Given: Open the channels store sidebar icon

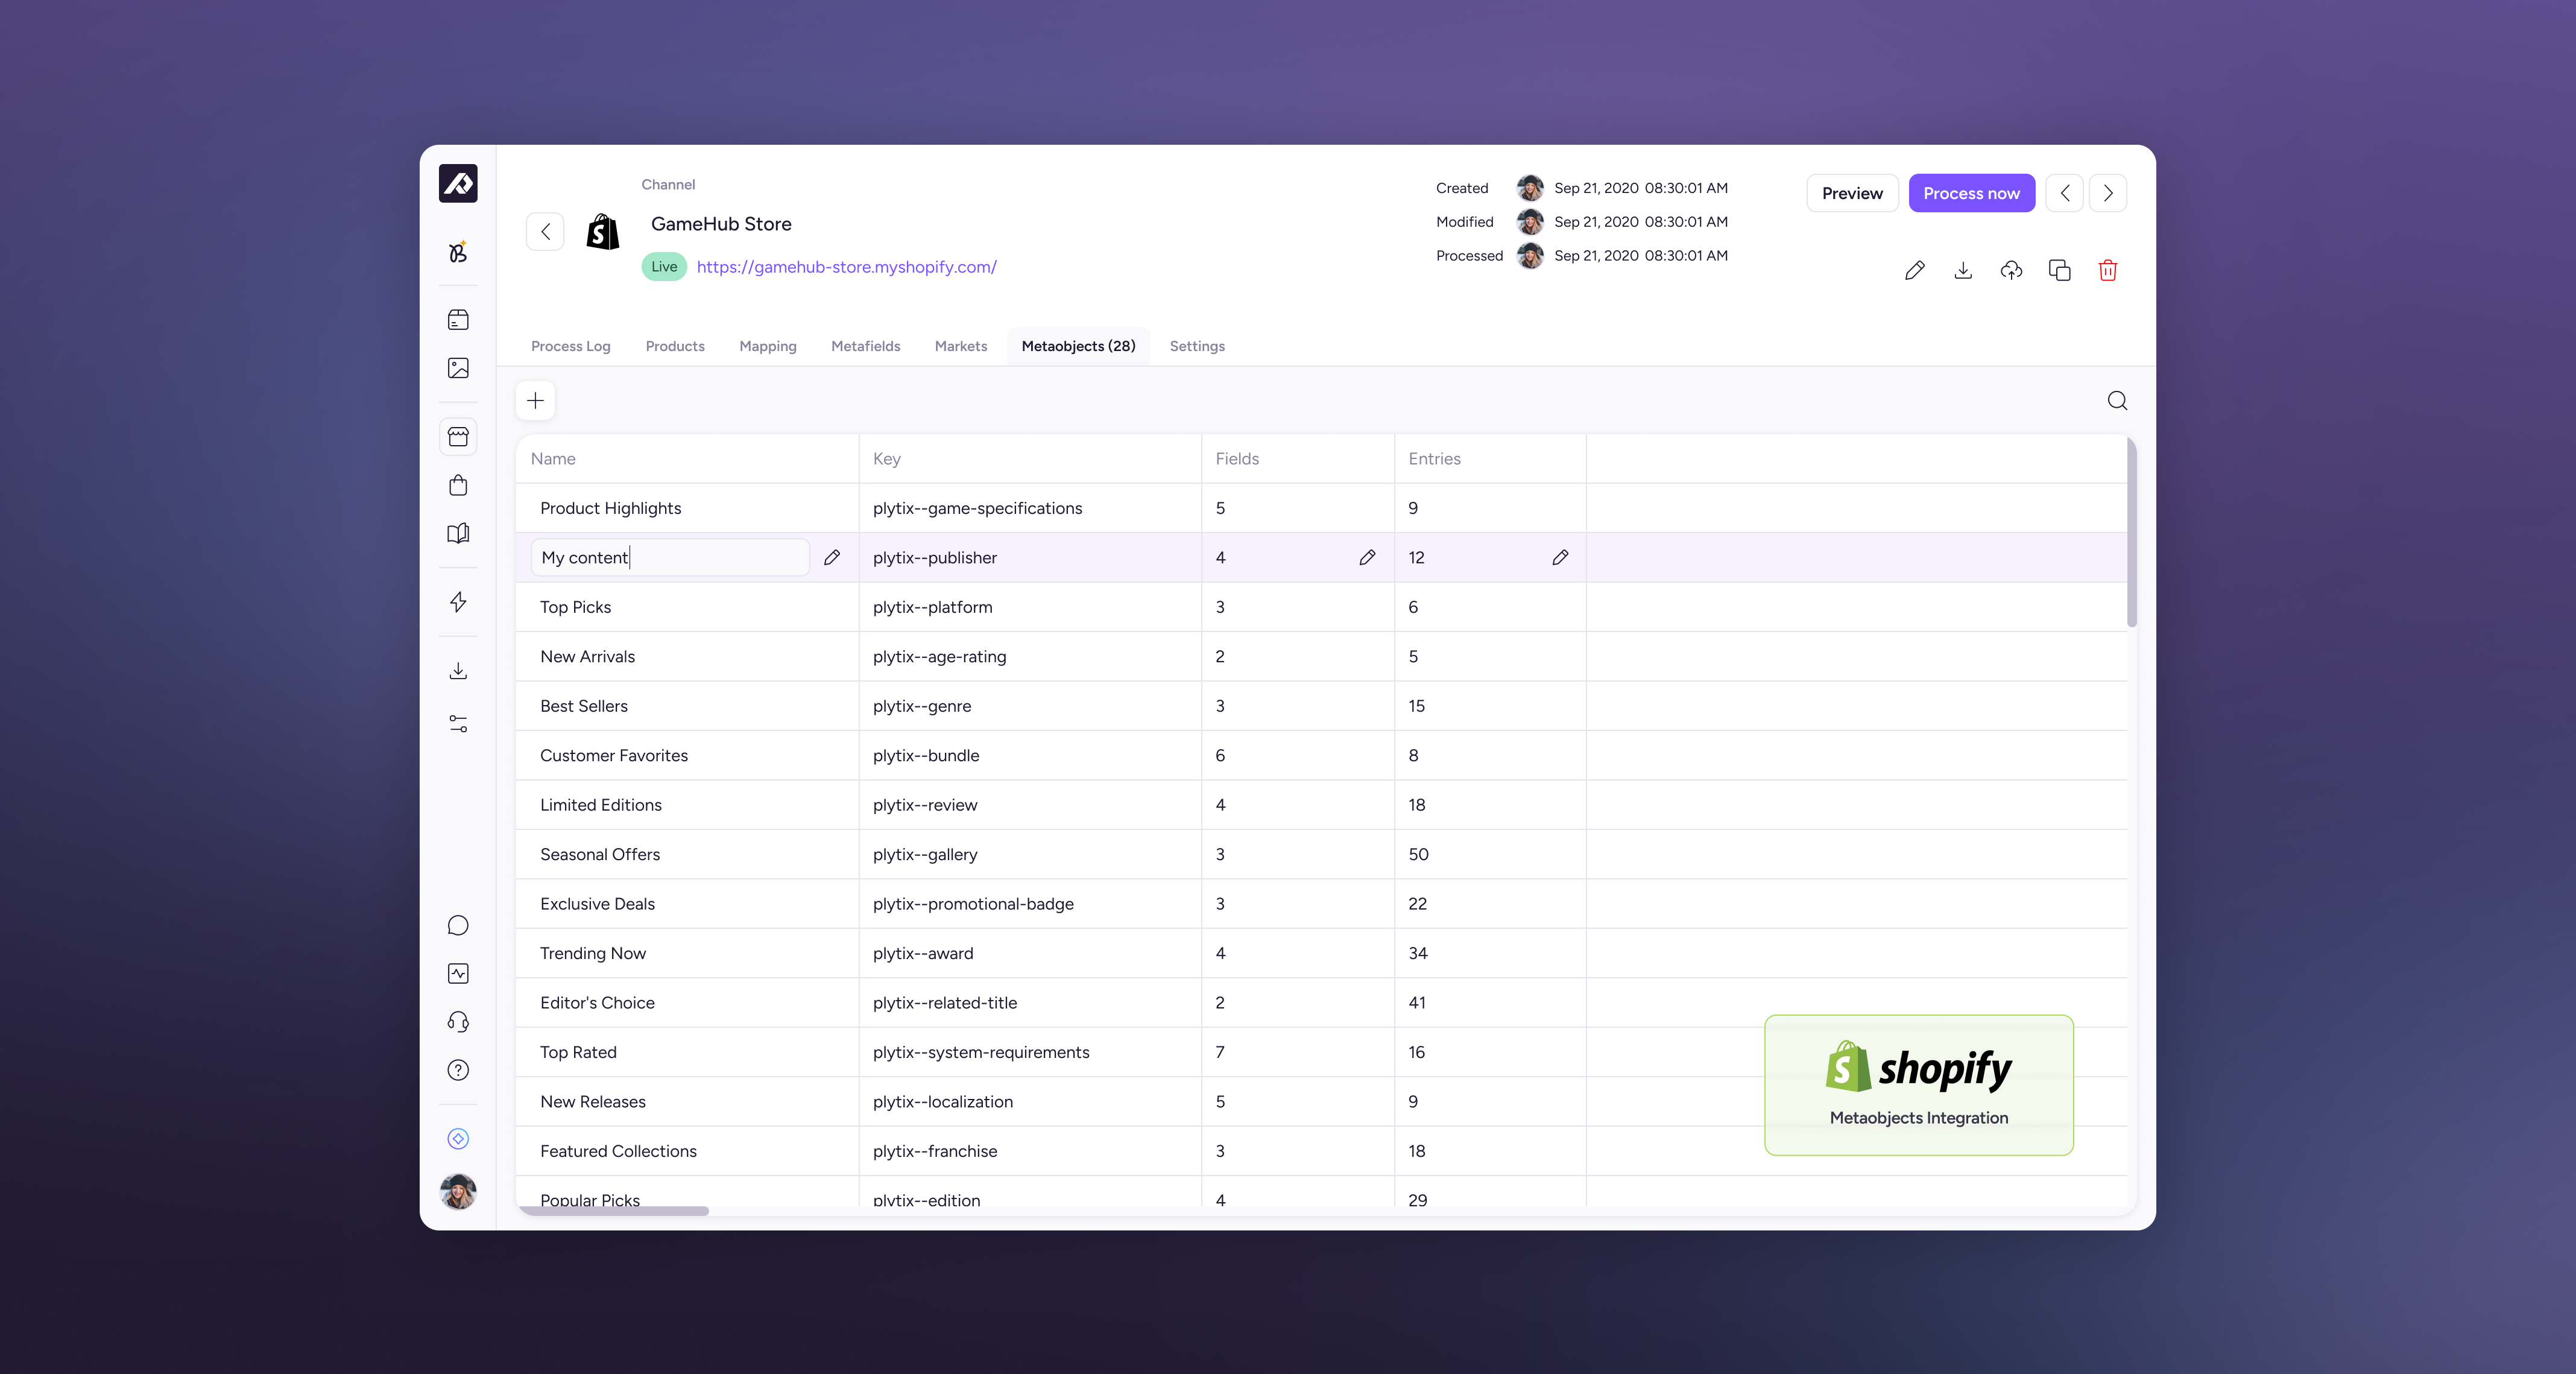Looking at the screenshot, I should 458,437.
